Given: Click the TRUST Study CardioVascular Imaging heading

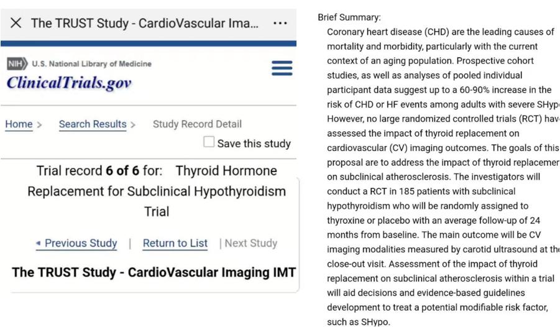Looking at the screenshot, I should point(154,272).
